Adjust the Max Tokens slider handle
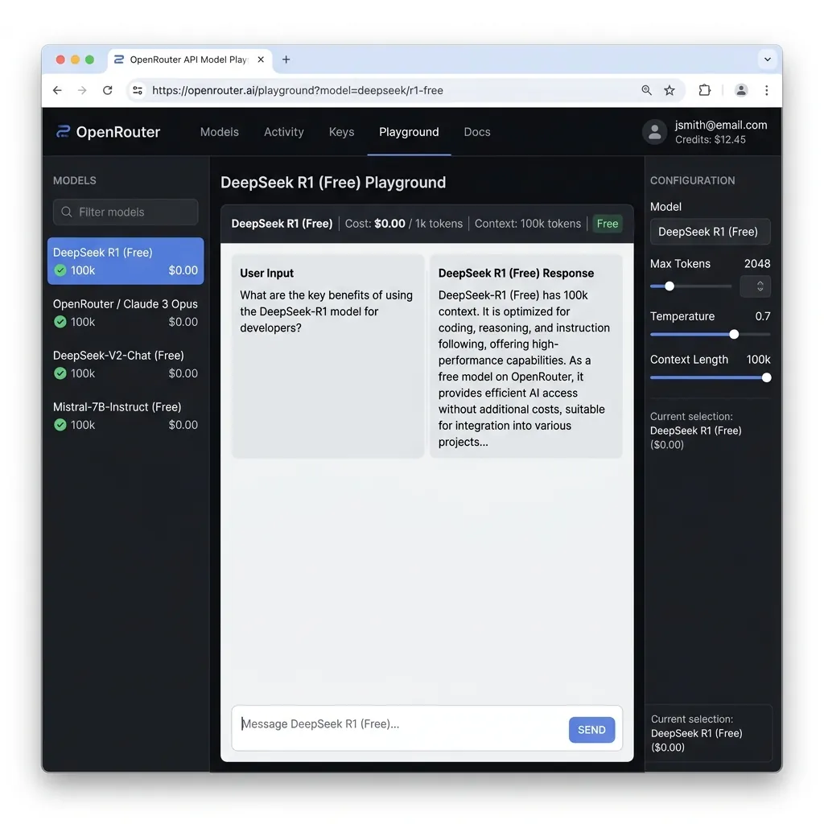The image size is (824, 824). coord(669,286)
